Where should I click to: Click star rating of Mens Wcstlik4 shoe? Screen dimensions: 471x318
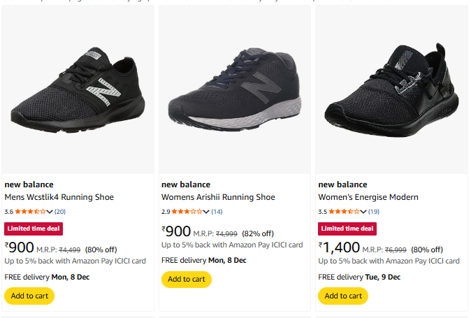(30, 211)
